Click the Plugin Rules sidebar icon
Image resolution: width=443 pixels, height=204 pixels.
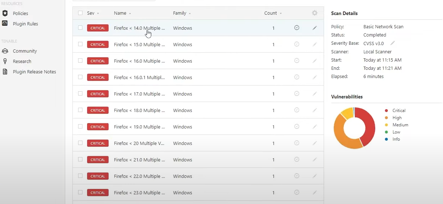click(5, 24)
